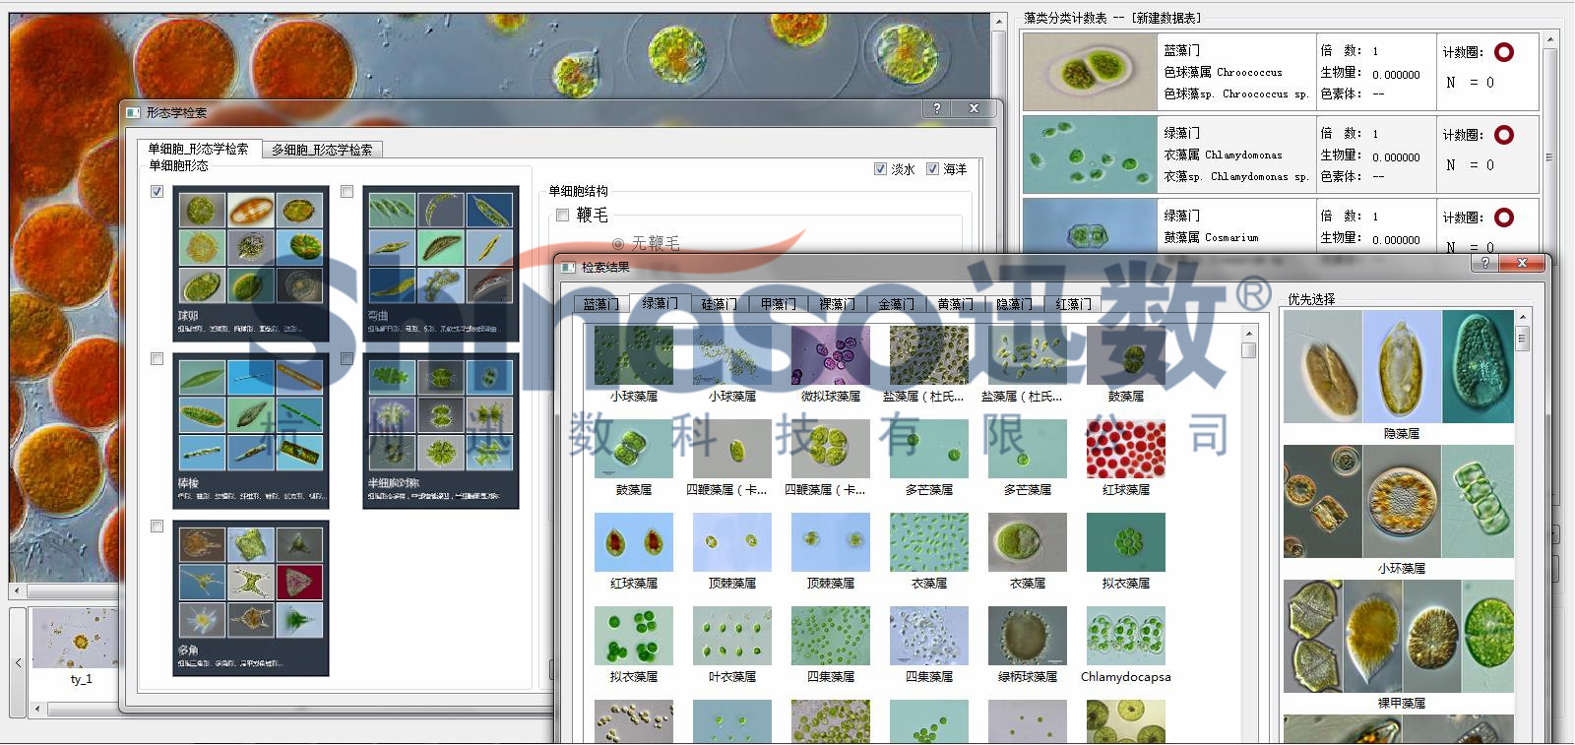
Task: Check the 纺锤 shape checkbox
Action: point(157,359)
